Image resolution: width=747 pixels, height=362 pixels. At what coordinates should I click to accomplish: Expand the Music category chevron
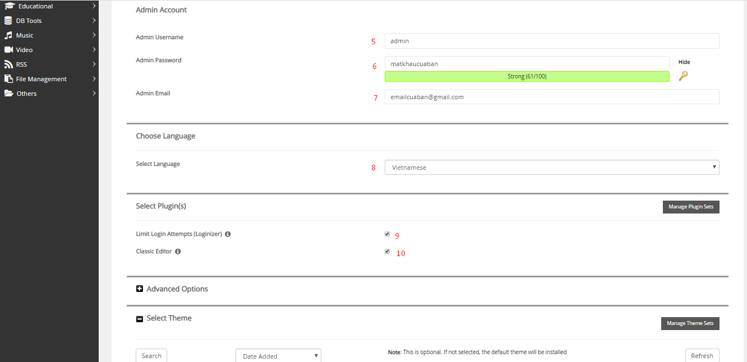tap(94, 35)
